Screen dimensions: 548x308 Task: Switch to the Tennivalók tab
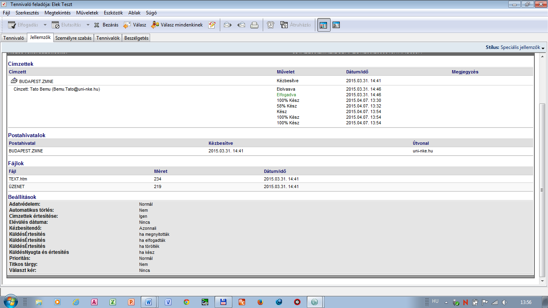[108, 38]
